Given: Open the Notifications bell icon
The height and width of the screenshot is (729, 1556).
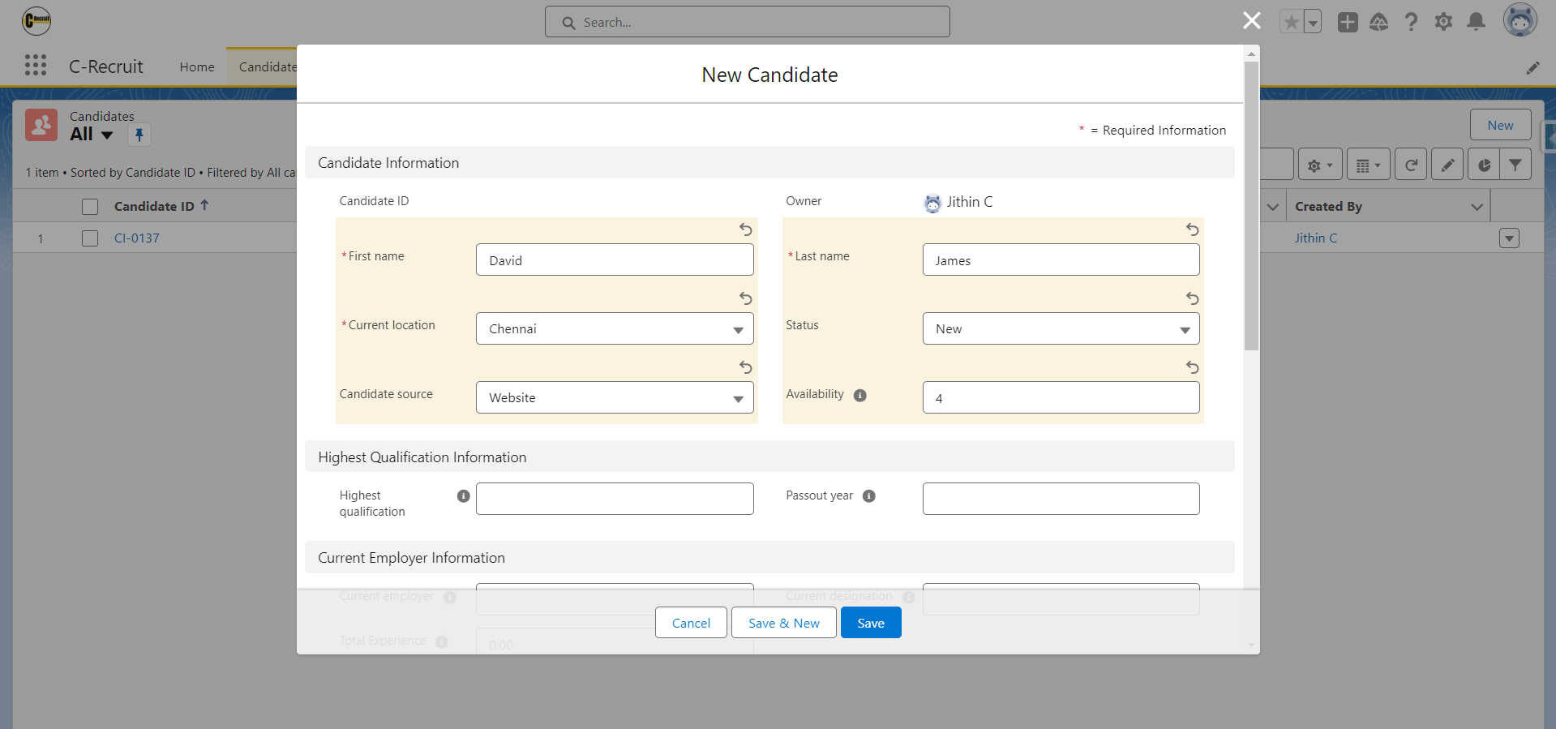Looking at the screenshot, I should pos(1477,22).
